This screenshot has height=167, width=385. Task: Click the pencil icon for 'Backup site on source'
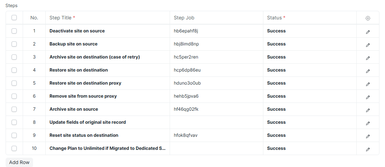pyautogui.click(x=368, y=45)
